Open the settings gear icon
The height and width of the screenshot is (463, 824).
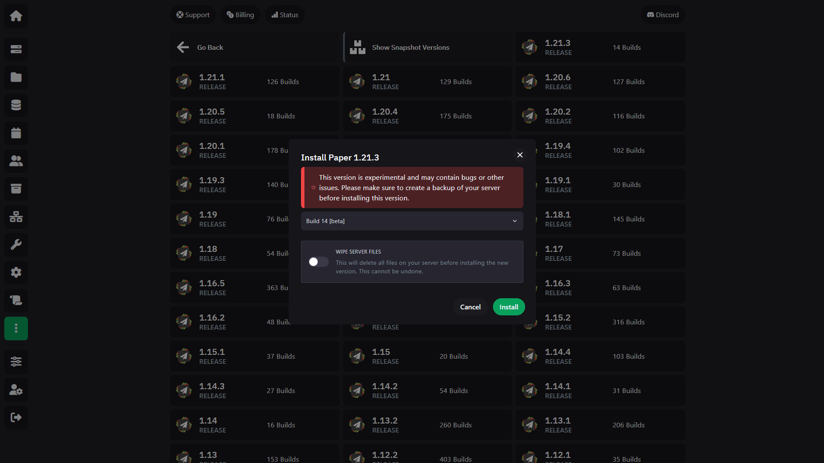tap(16, 272)
